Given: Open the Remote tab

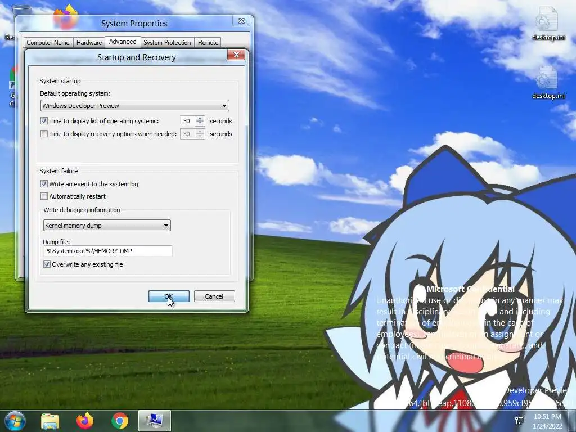Looking at the screenshot, I should (x=208, y=43).
